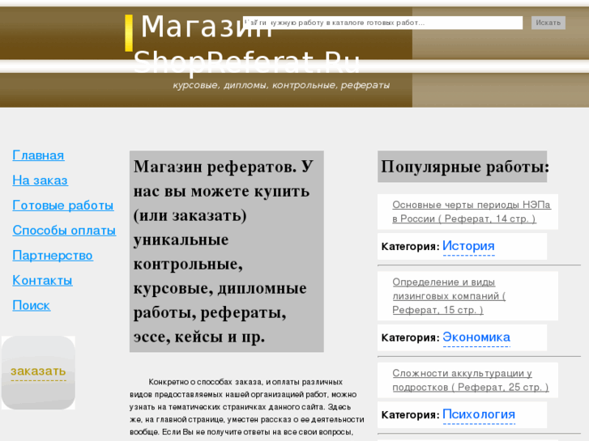Click the Искать search button
This screenshot has width=589, height=441.
548,23
